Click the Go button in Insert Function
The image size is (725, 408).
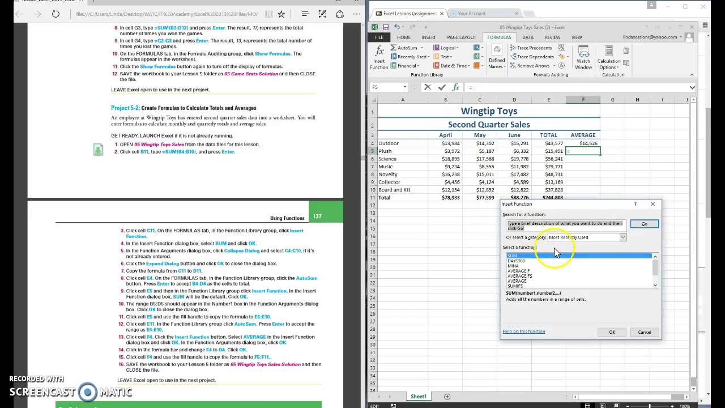645,224
